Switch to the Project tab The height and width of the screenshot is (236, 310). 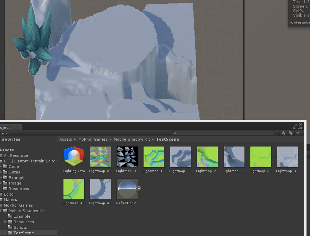tap(9, 127)
